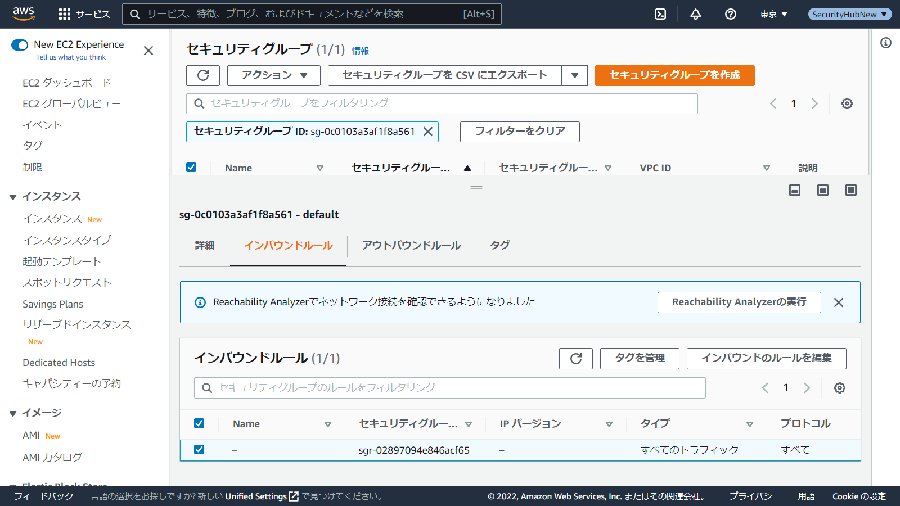Open security groups table preferences gear
This screenshot has height=506, width=900.
pos(847,103)
